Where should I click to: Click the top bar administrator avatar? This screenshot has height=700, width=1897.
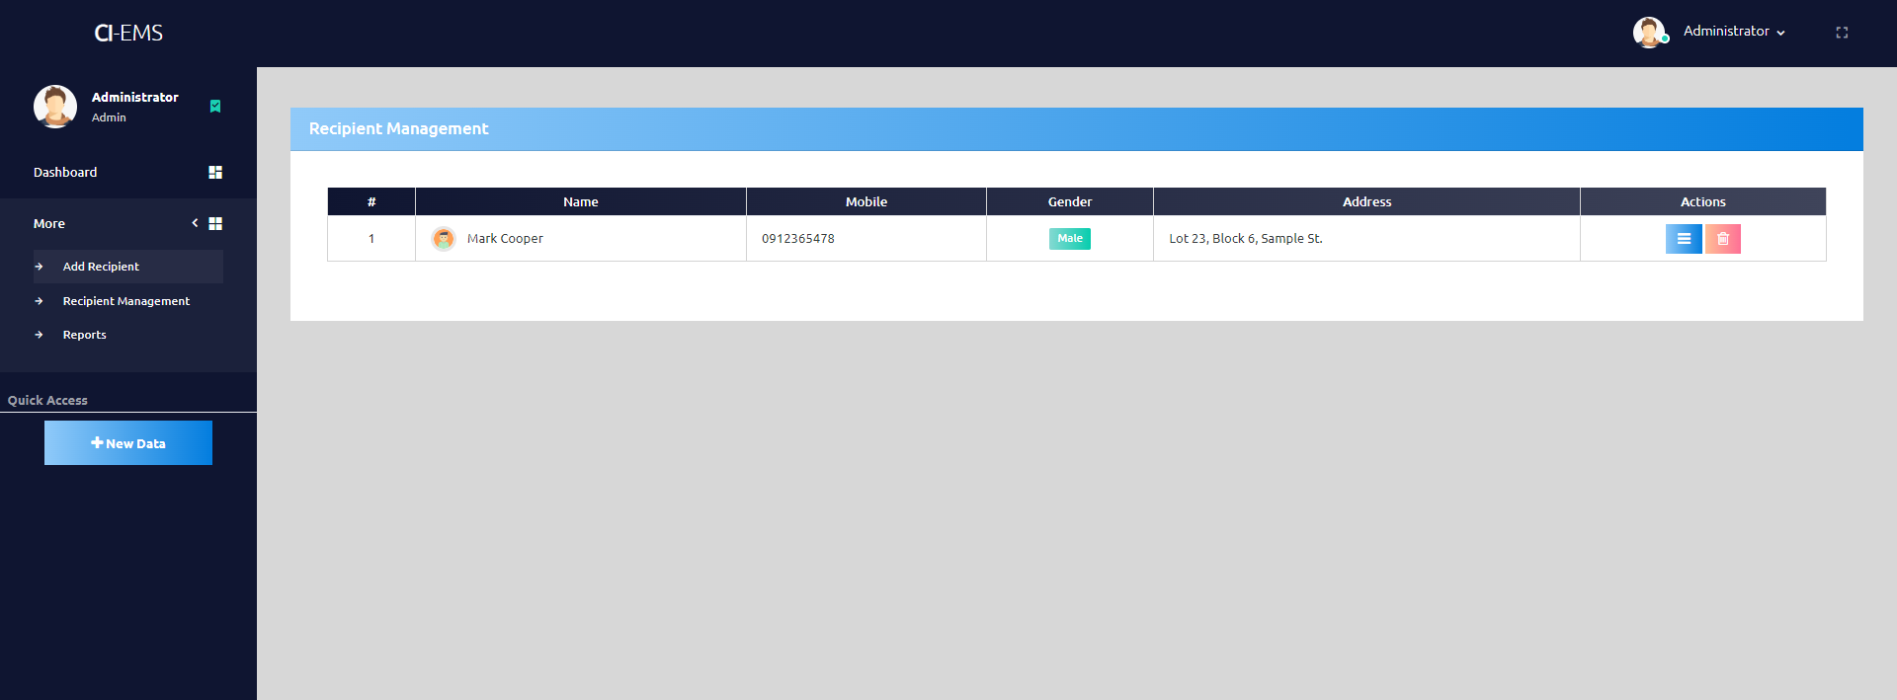(1649, 32)
